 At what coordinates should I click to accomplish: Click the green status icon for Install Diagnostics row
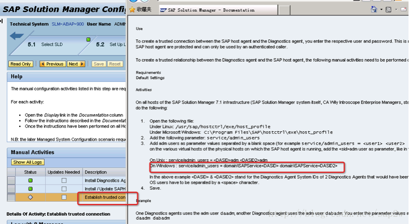pyautogui.click(x=30, y=180)
